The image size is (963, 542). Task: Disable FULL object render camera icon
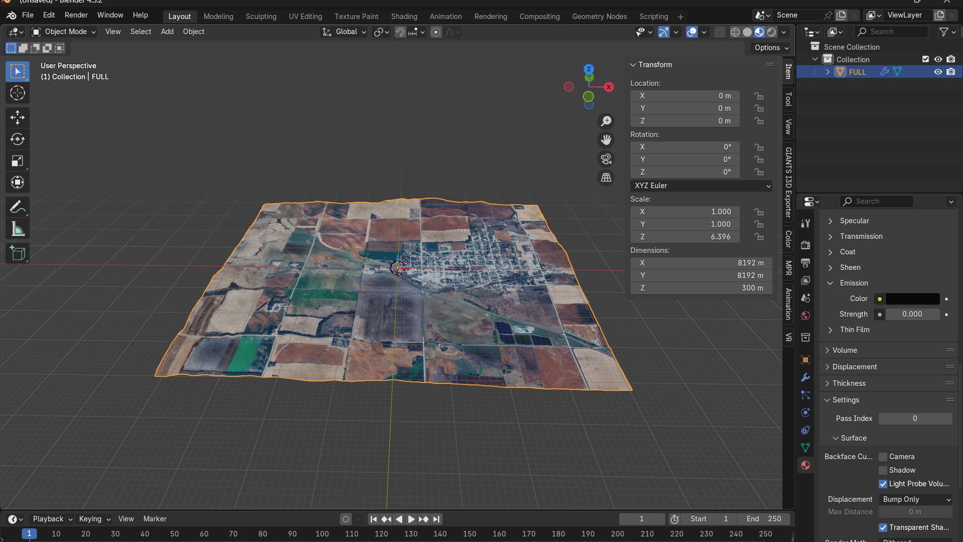(x=950, y=72)
